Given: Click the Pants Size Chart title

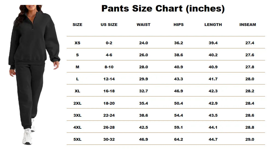Looking at the screenshot, I should pos(163,8).
